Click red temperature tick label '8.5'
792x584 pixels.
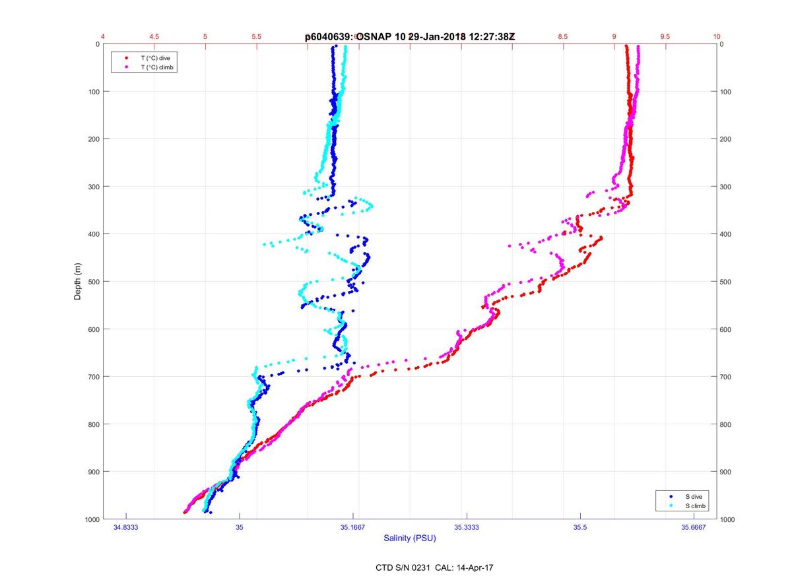pos(563,37)
